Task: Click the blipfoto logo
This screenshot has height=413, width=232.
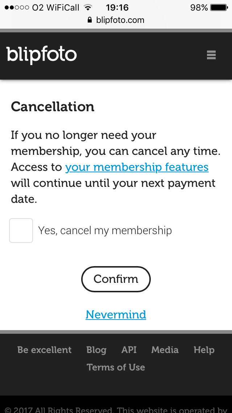Action: click(x=42, y=55)
